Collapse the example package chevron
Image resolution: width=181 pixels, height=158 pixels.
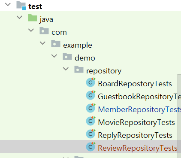[x=42, y=43]
